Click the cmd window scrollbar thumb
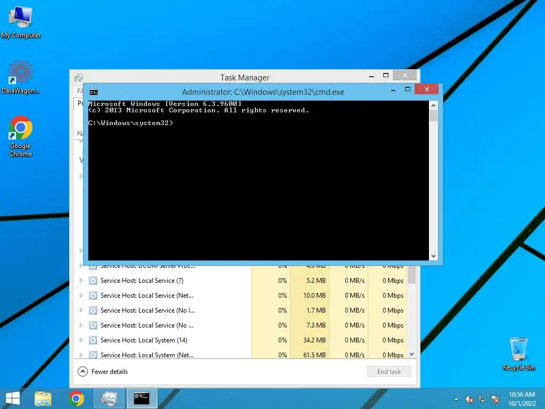Viewport: 545px width, 409px height. [x=433, y=116]
